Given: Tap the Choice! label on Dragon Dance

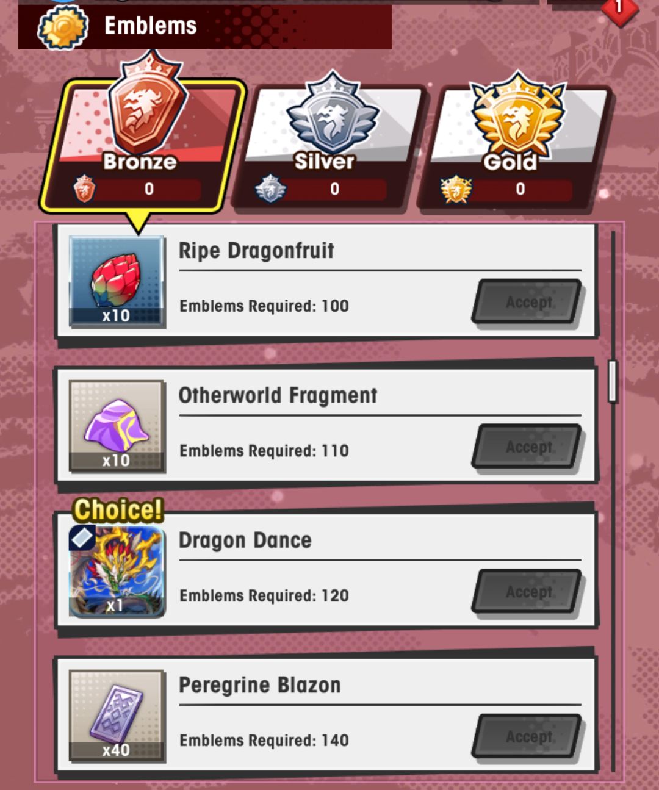Looking at the screenshot, I should coord(118,509).
